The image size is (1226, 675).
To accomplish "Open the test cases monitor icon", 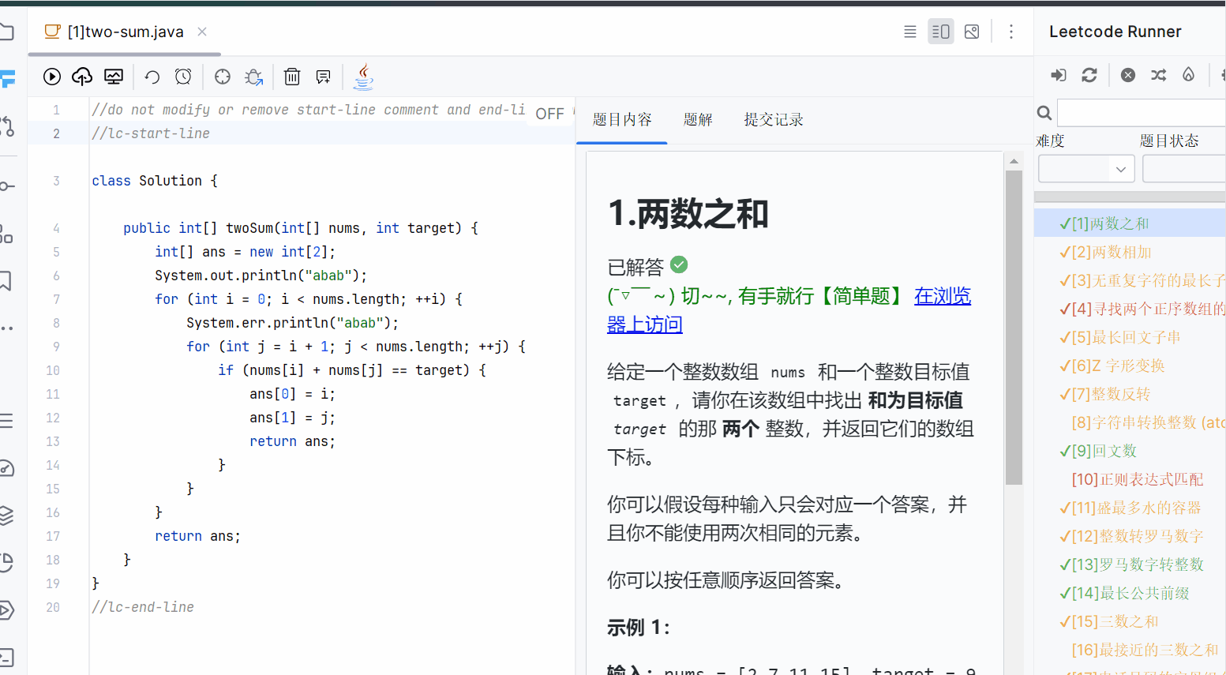I will (114, 77).
